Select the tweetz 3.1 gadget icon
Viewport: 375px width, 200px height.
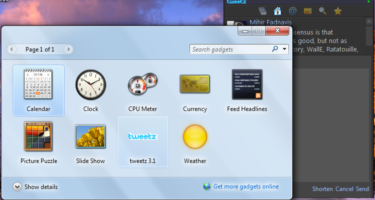(143, 136)
